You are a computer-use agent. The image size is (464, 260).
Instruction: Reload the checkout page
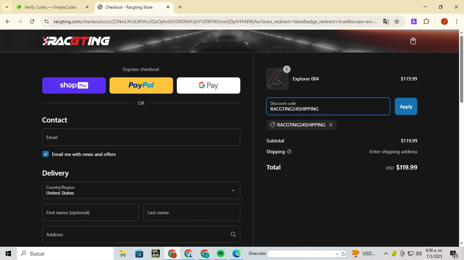click(x=32, y=22)
